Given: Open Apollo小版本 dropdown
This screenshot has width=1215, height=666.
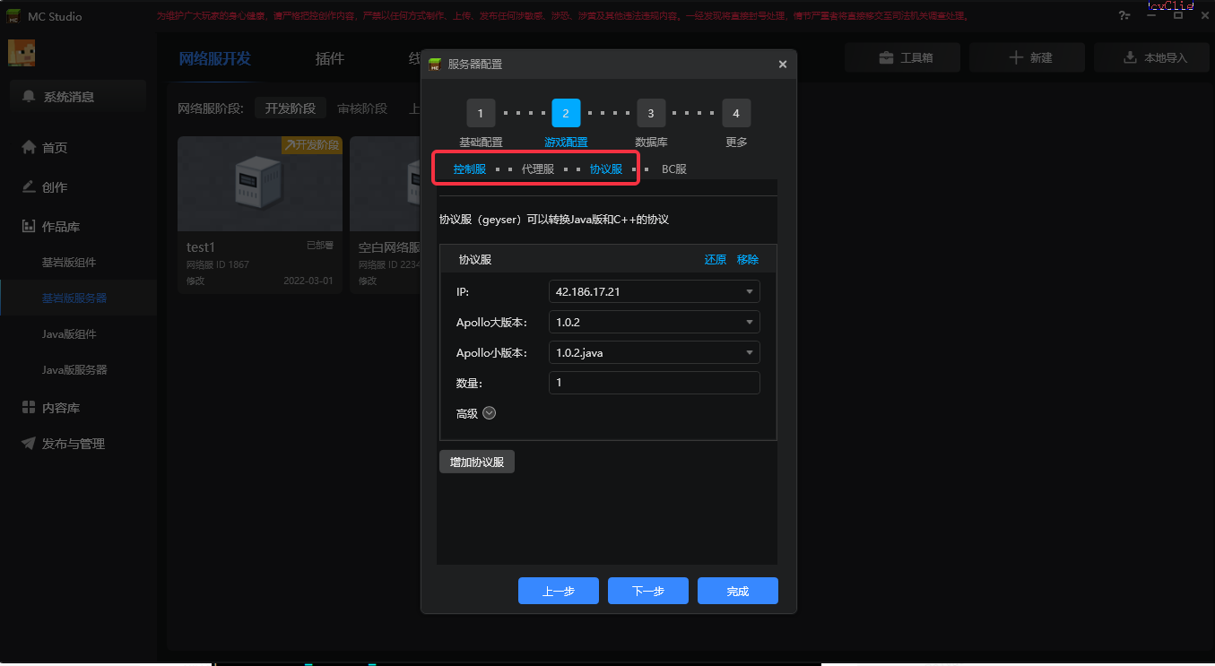Looking at the screenshot, I should pyautogui.click(x=655, y=352).
